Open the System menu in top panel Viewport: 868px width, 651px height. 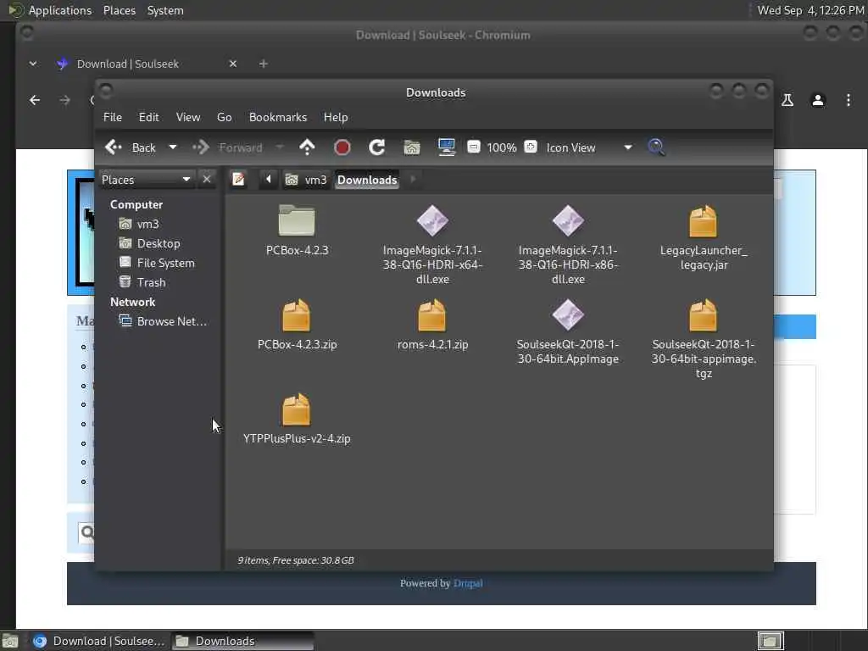(x=165, y=10)
